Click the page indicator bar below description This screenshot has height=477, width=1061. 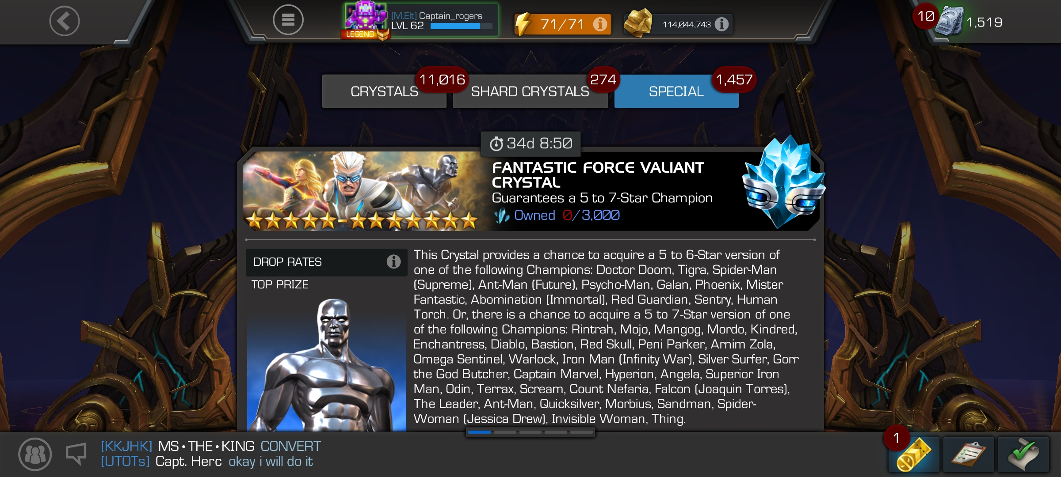pos(530,432)
